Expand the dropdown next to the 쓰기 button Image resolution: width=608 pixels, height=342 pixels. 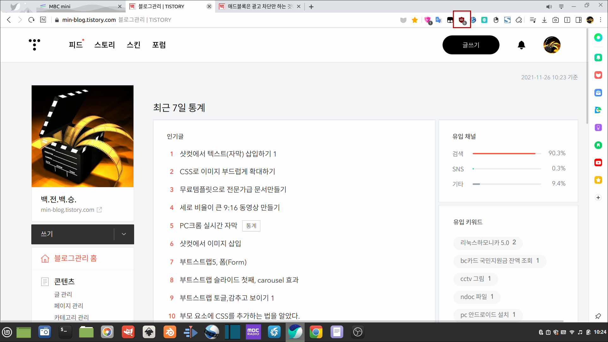[x=123, y=234]
